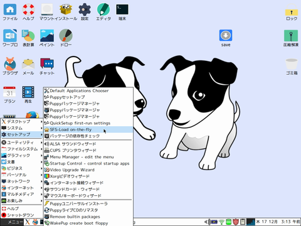The image size is (301, 226).
Task: Choose SFS-Load on-the-fly
Action: 88,129
